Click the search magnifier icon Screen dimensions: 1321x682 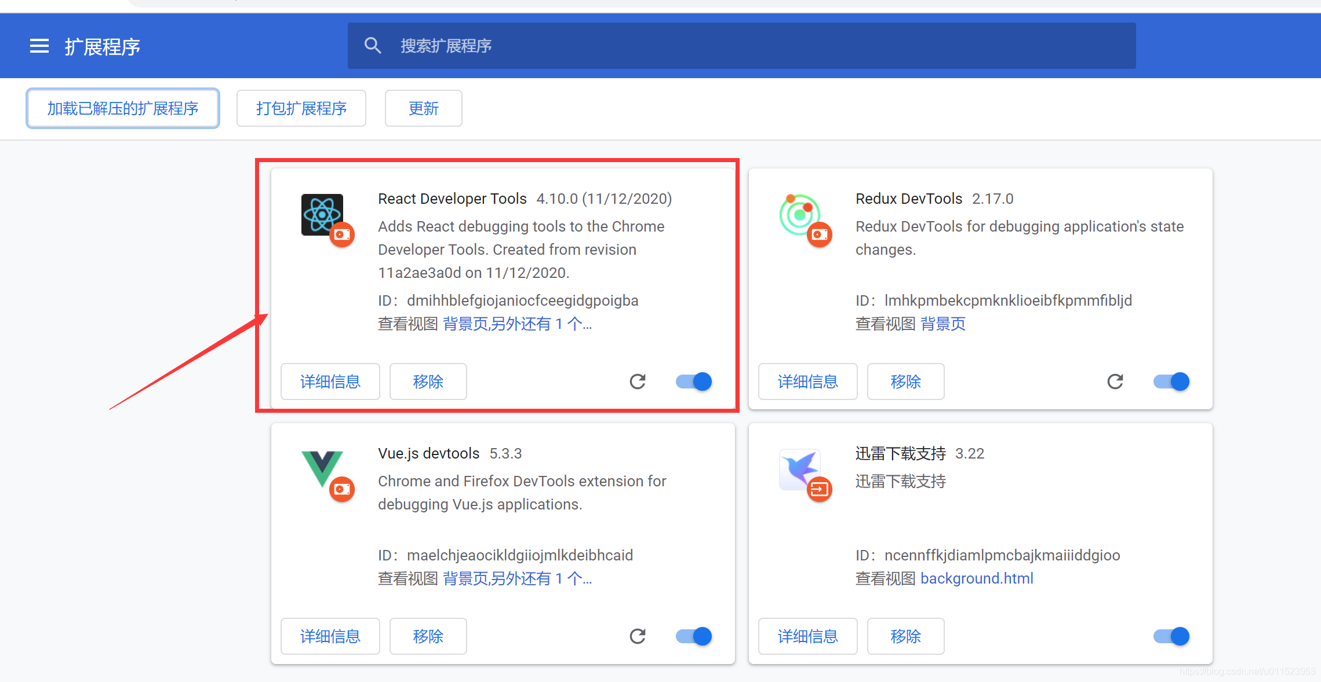coord(373,45)
